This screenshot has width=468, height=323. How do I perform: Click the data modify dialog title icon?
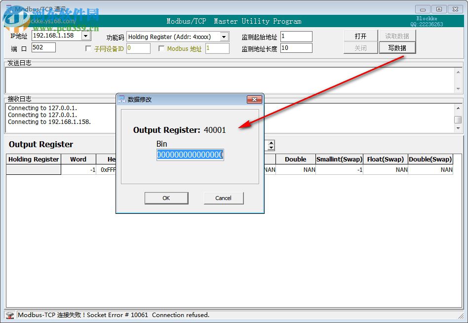[122, 99]
